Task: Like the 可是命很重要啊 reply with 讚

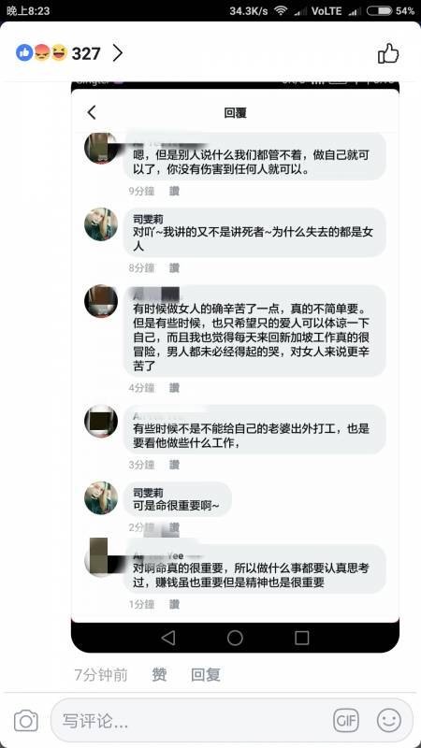Action: click(174, 527)
